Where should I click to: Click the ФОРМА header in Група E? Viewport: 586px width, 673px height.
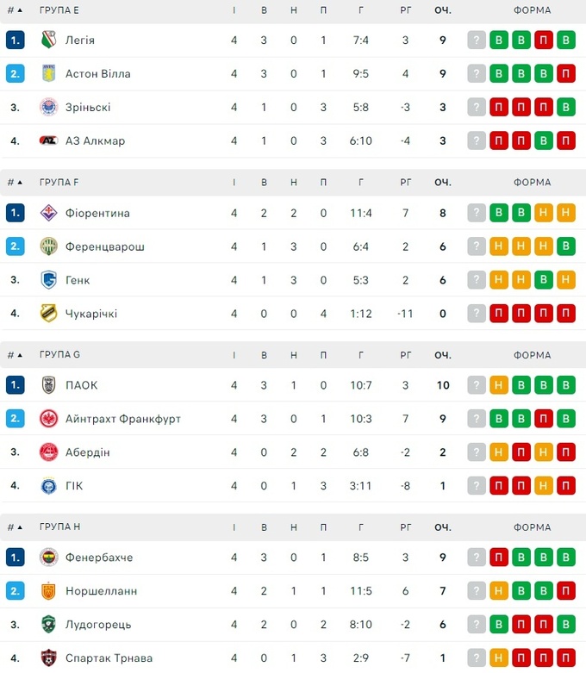coord(532,10)
